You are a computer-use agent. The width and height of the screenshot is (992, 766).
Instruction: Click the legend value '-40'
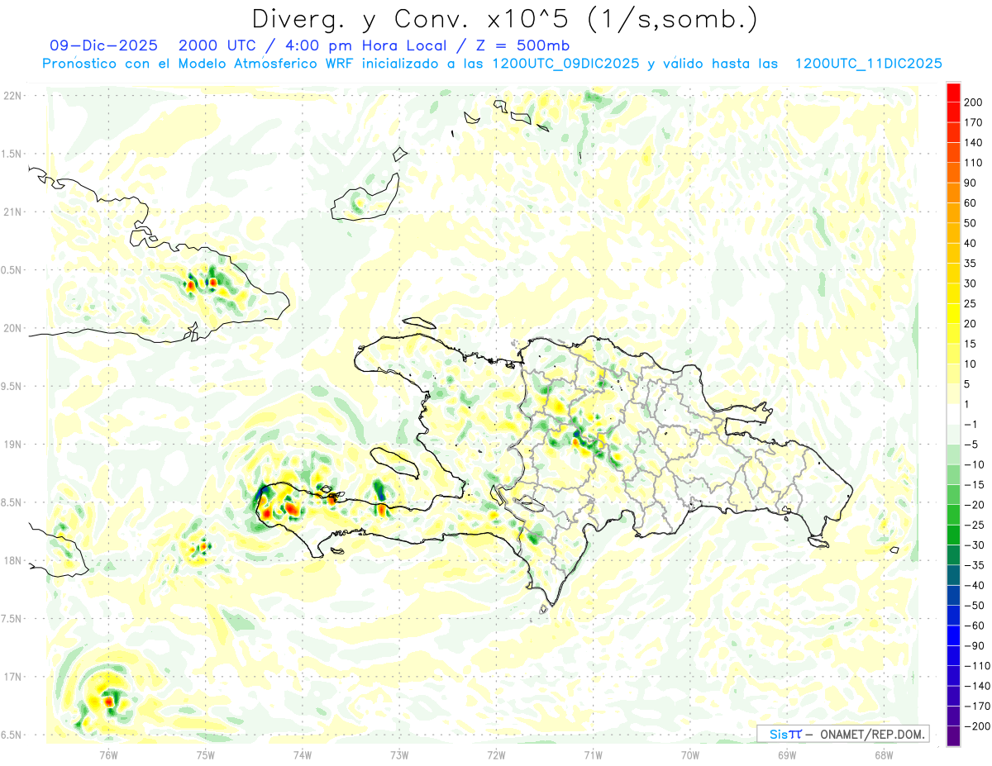click(973, 586)
